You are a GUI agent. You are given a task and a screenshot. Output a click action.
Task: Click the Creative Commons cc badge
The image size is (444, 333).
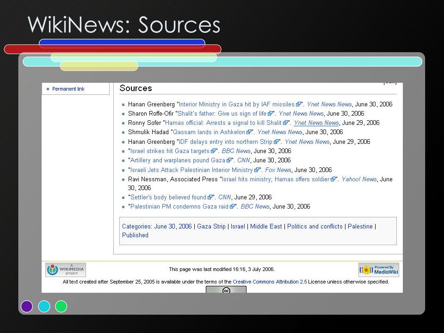click(x=226, y=290)
